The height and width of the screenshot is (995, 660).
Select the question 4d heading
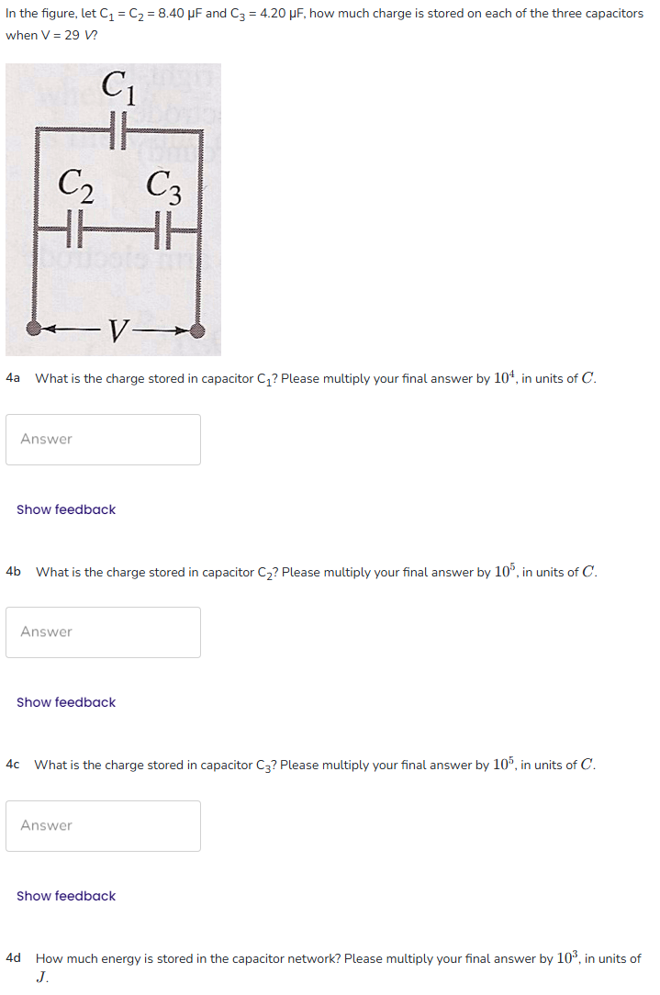click(12, 957)
